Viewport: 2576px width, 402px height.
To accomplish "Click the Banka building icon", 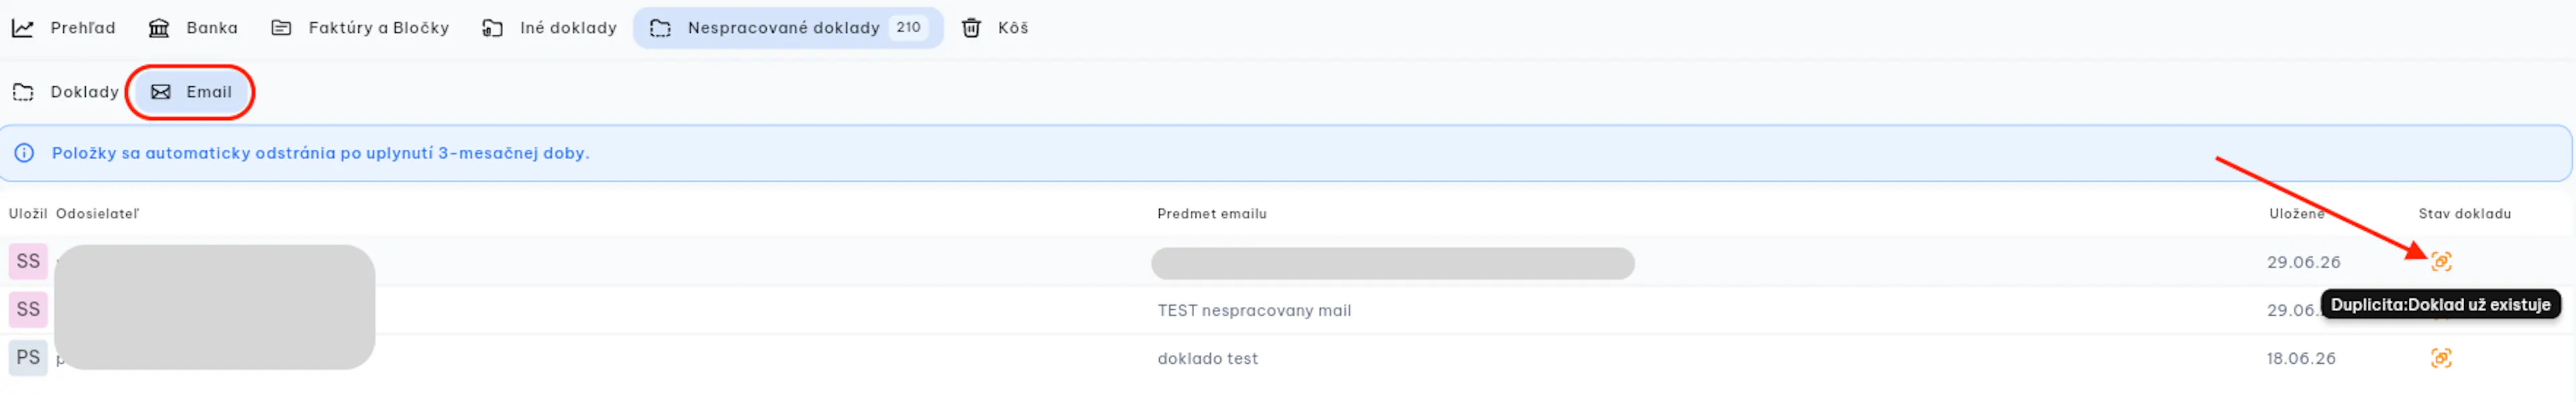I will pyautogui.click(x=159, y=28).
